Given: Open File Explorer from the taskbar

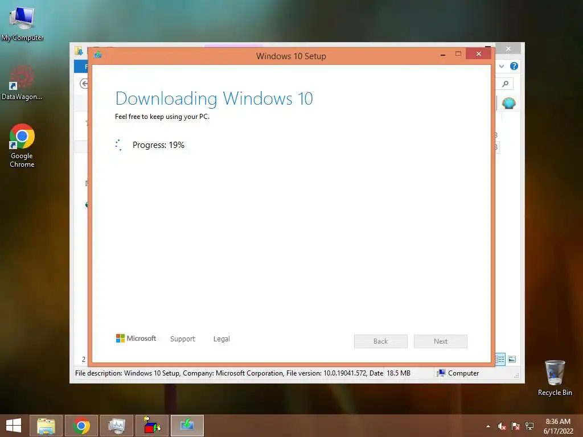Looking at the screenshot, I should point(46,426).
